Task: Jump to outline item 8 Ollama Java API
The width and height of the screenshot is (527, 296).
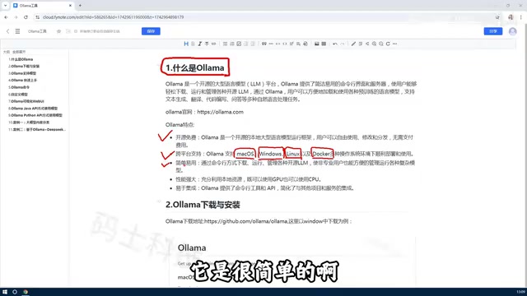Action: (33, 109)
